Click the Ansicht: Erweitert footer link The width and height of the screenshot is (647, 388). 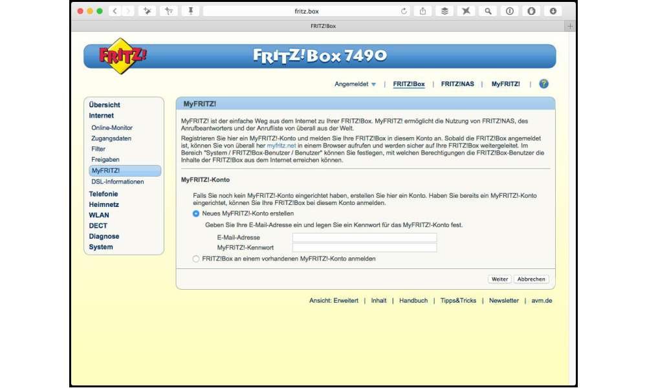click(x=334, y=301)
